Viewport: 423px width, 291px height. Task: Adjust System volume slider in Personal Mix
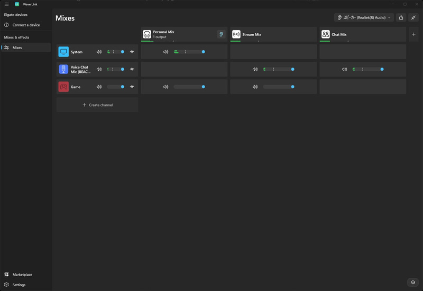189,52
